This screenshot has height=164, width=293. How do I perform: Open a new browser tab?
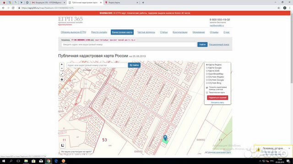click(143, 3)
